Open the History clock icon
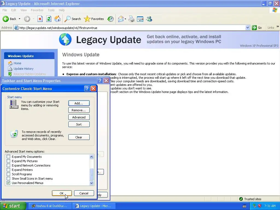Image resolution: width=280 pixels, height=210 pixels. (x=110, y=19)
